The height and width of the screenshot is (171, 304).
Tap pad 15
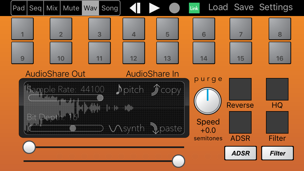click(241, 53)
